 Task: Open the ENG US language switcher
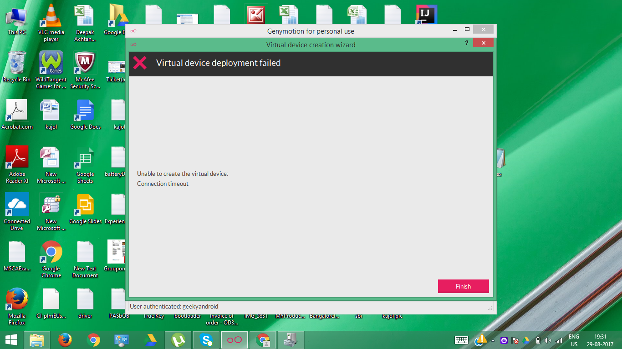574,340
